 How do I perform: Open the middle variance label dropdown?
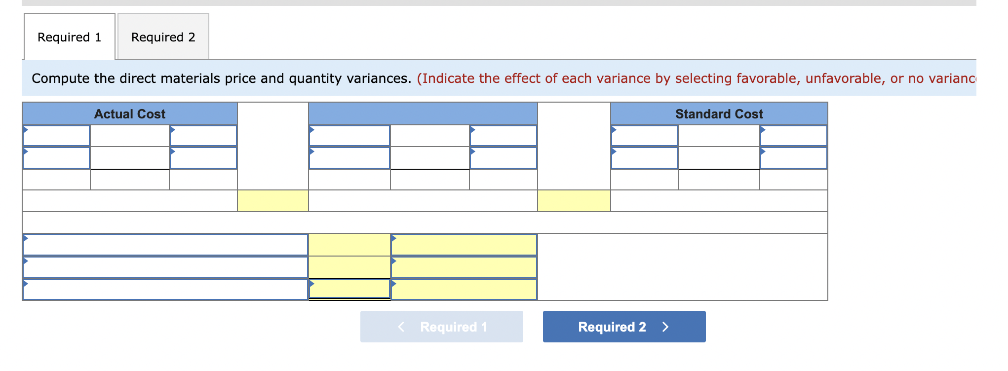(x=165, y=266)
